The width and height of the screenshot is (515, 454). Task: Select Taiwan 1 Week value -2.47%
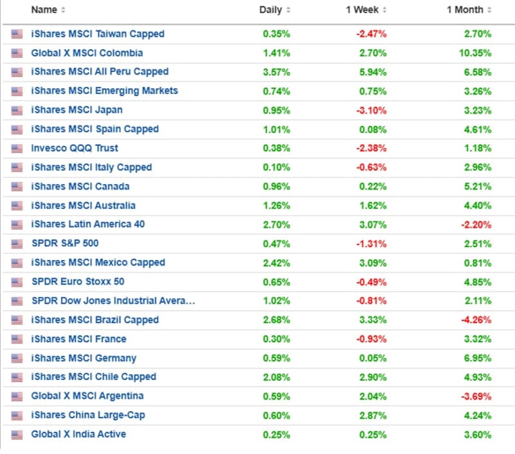(371, 34)
